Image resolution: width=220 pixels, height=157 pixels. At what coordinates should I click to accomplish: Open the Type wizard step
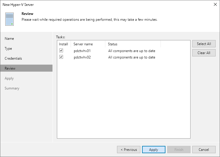[8, 49]
